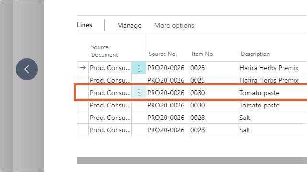Open Item No. column header menu
Image resolution: width=307 pixels, height=172 pixels.
(202, 54)
